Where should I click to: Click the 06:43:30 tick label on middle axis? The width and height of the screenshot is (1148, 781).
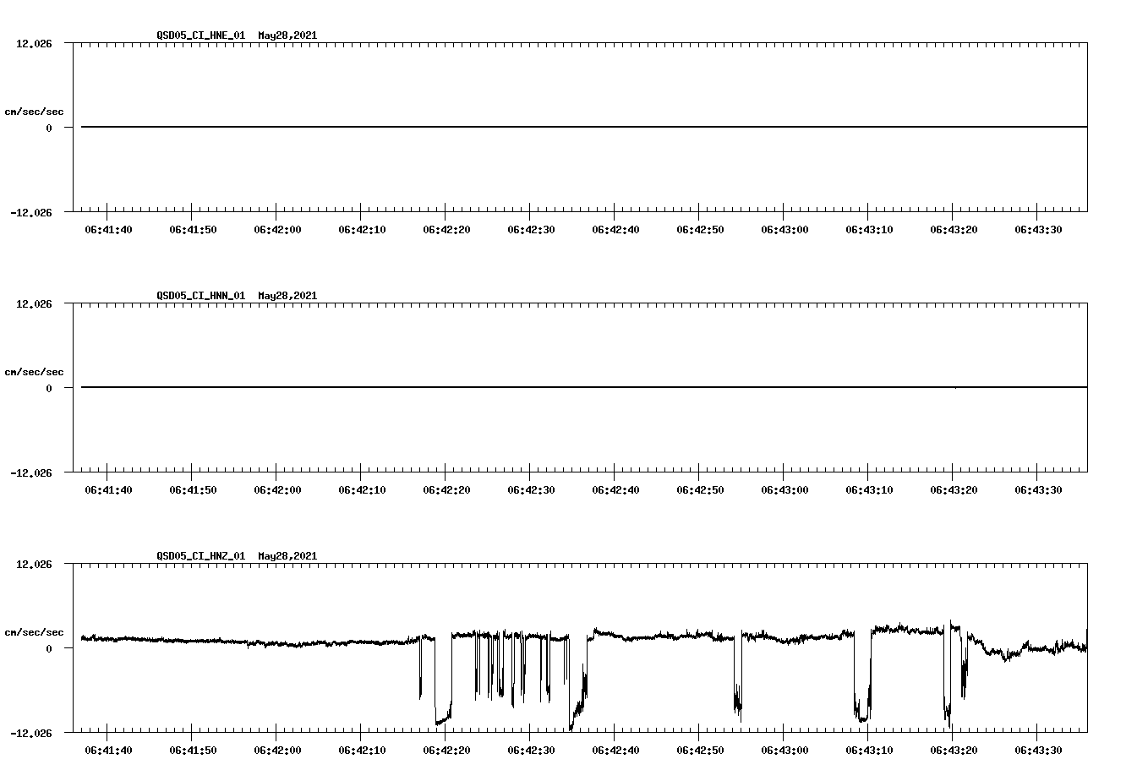pos(1039,489)
